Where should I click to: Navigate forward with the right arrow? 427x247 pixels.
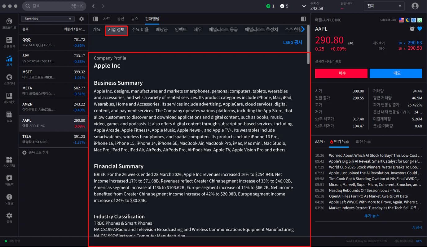pos(103,6)
